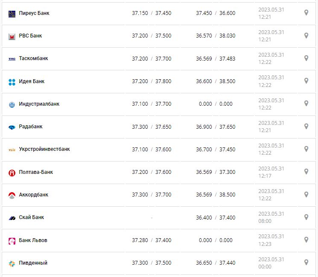Click the Идея Банк location pin
This screenshot has height=277, width=318.
(x=306, y=81)
